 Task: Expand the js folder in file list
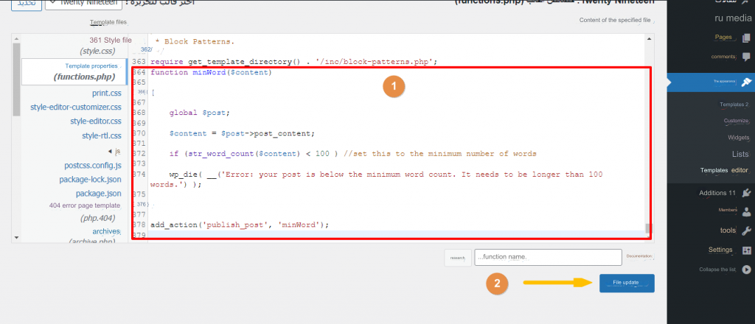coord(114,151)
